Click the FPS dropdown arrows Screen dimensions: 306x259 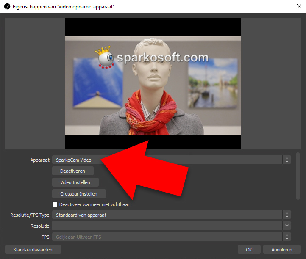pos(287,237)
